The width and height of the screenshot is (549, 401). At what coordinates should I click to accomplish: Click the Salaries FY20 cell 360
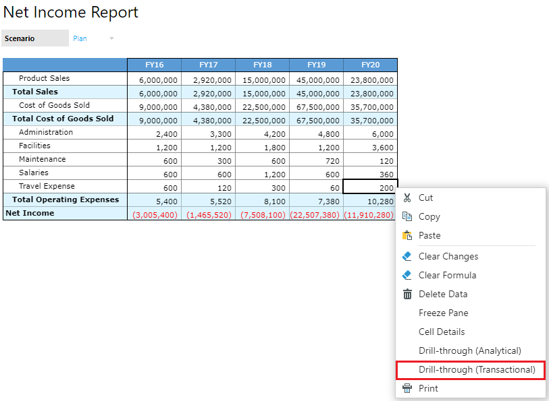(370, 173)
